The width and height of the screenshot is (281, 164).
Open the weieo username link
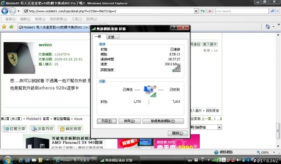point(45,45)
